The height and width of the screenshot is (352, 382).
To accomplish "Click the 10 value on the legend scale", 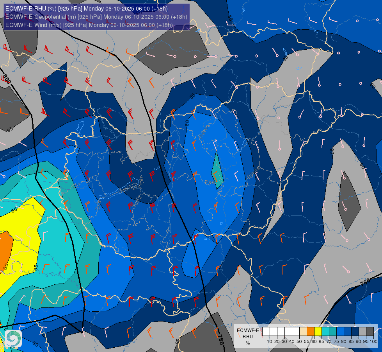I will tap(270, 341).
